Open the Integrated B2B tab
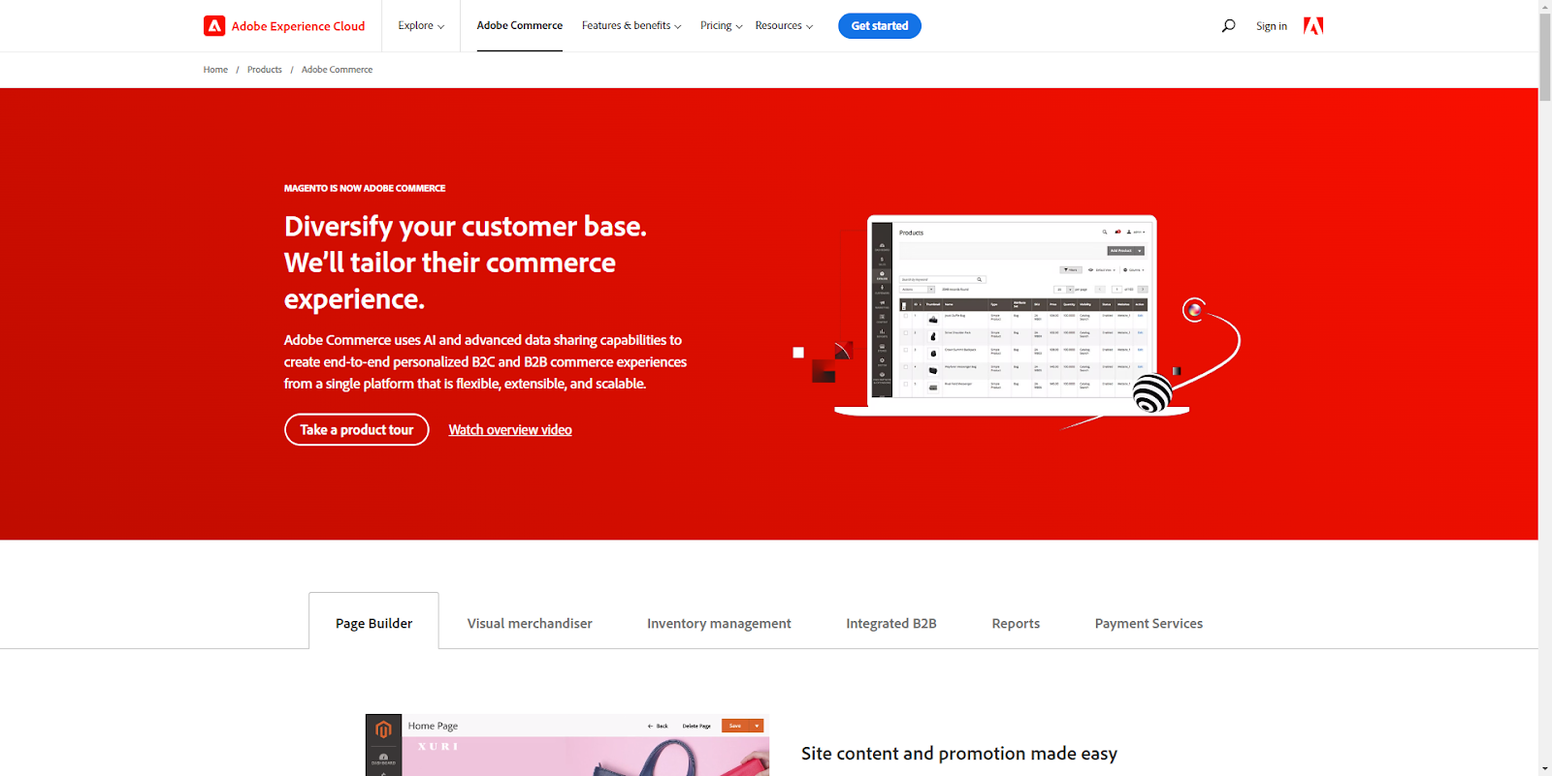1552x776 pixels. pos(891,624)
